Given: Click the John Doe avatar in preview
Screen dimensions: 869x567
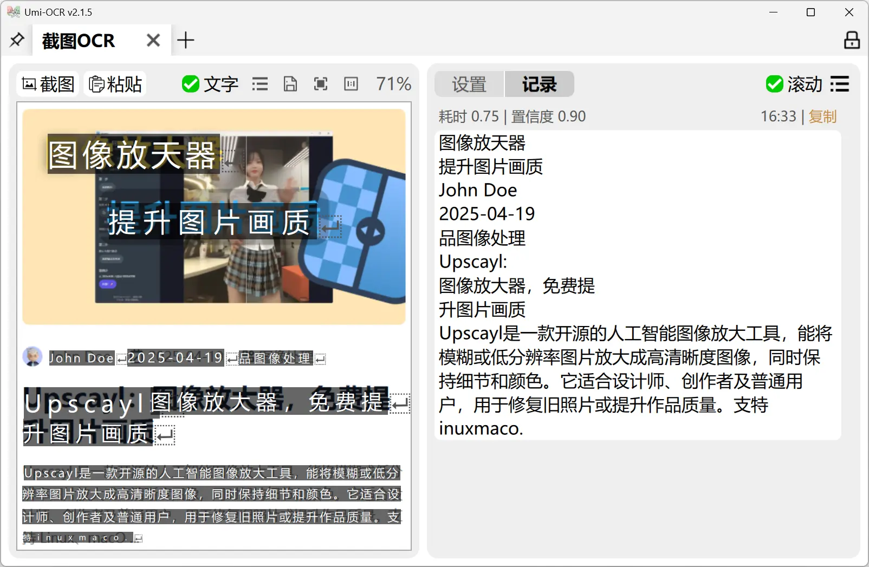Looking at the screenshot, I should tap(33, 357).
